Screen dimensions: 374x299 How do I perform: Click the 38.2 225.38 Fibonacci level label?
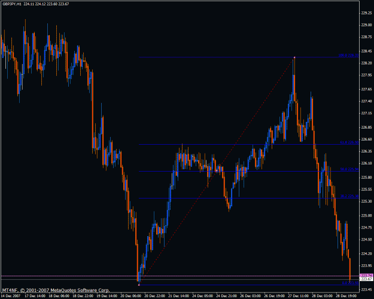tap(349, 196)
